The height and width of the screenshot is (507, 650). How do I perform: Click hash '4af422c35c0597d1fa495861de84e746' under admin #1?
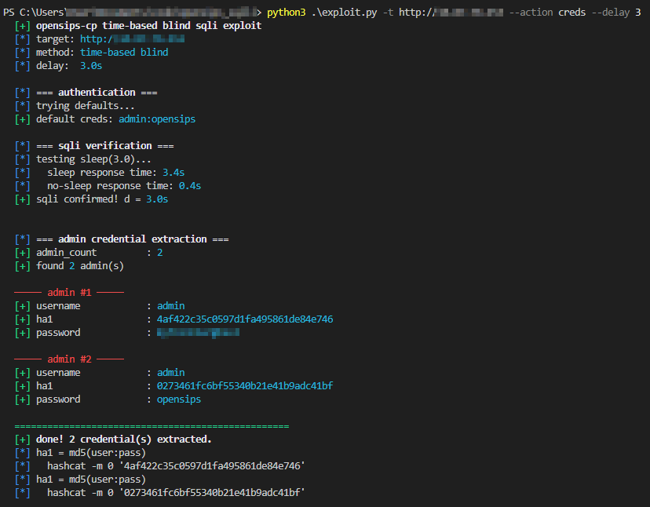pos(245,319)
